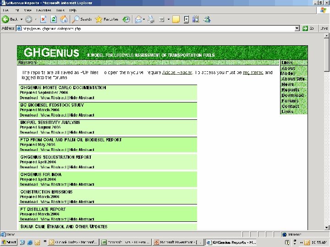Open the Tools menu

click(x=60, y=10)
